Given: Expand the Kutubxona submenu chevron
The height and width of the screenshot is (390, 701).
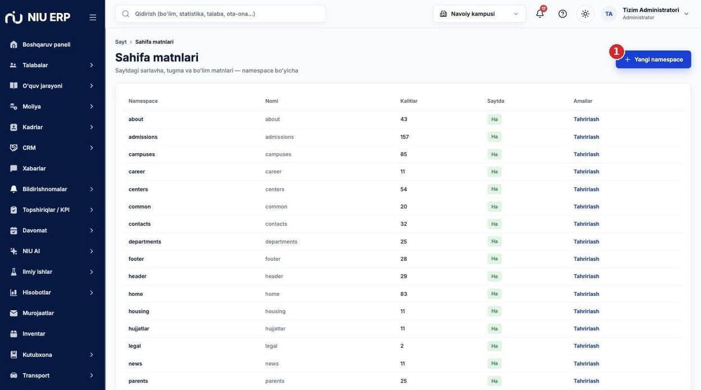Looking at the screenshot, I should [x=91, y=355].
